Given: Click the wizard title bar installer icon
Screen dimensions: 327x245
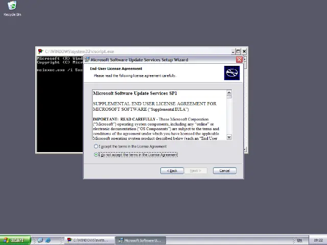Looking at the screenshot, I should pyautogui.click(x=87, y=60).
